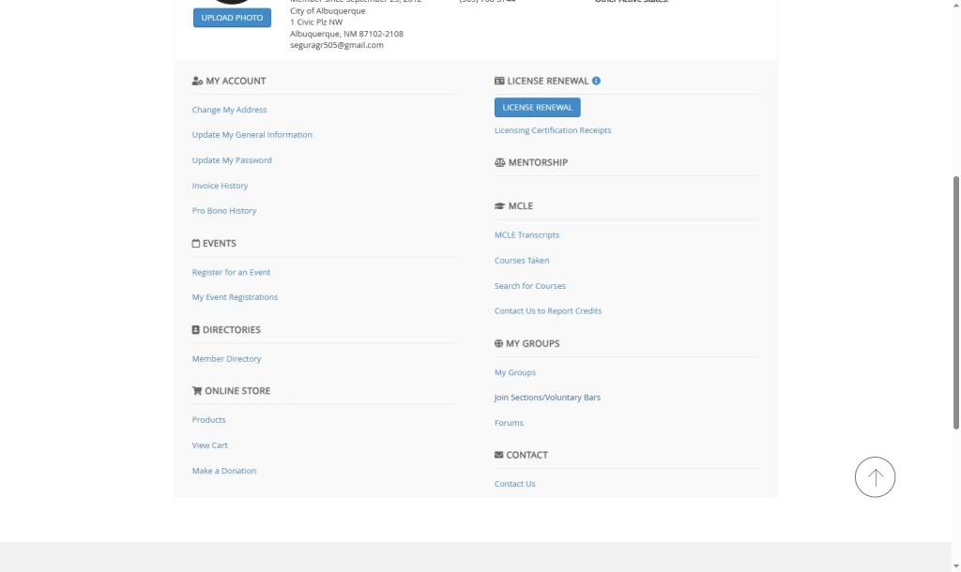Click the Mentorship scales icon
961x572 pixels.
(499, 162)
